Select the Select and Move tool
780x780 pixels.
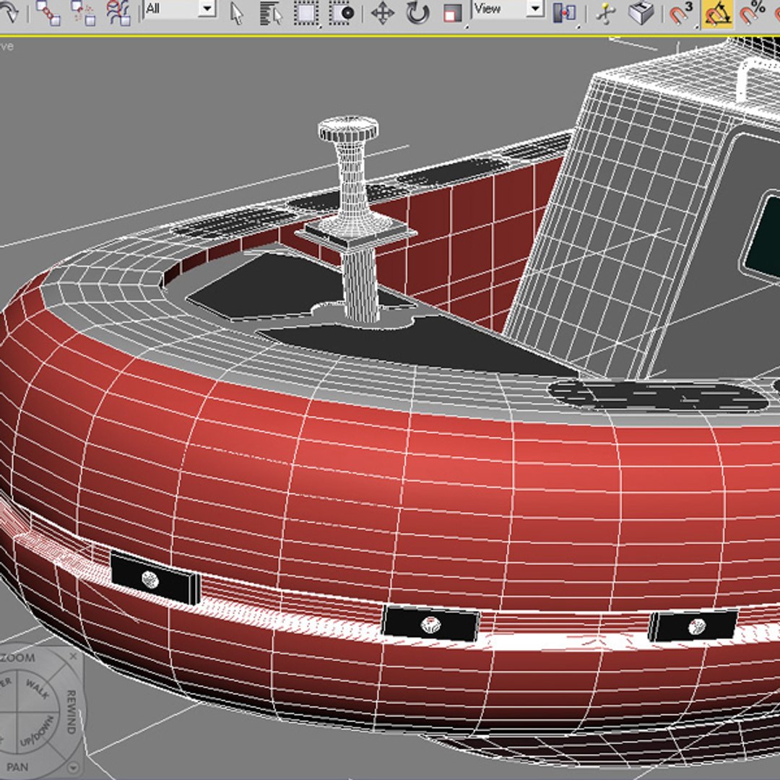pos(383,13)
